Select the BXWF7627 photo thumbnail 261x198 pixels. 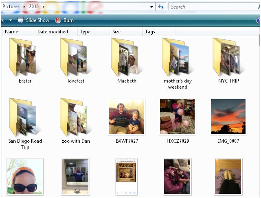coord(126,116)
